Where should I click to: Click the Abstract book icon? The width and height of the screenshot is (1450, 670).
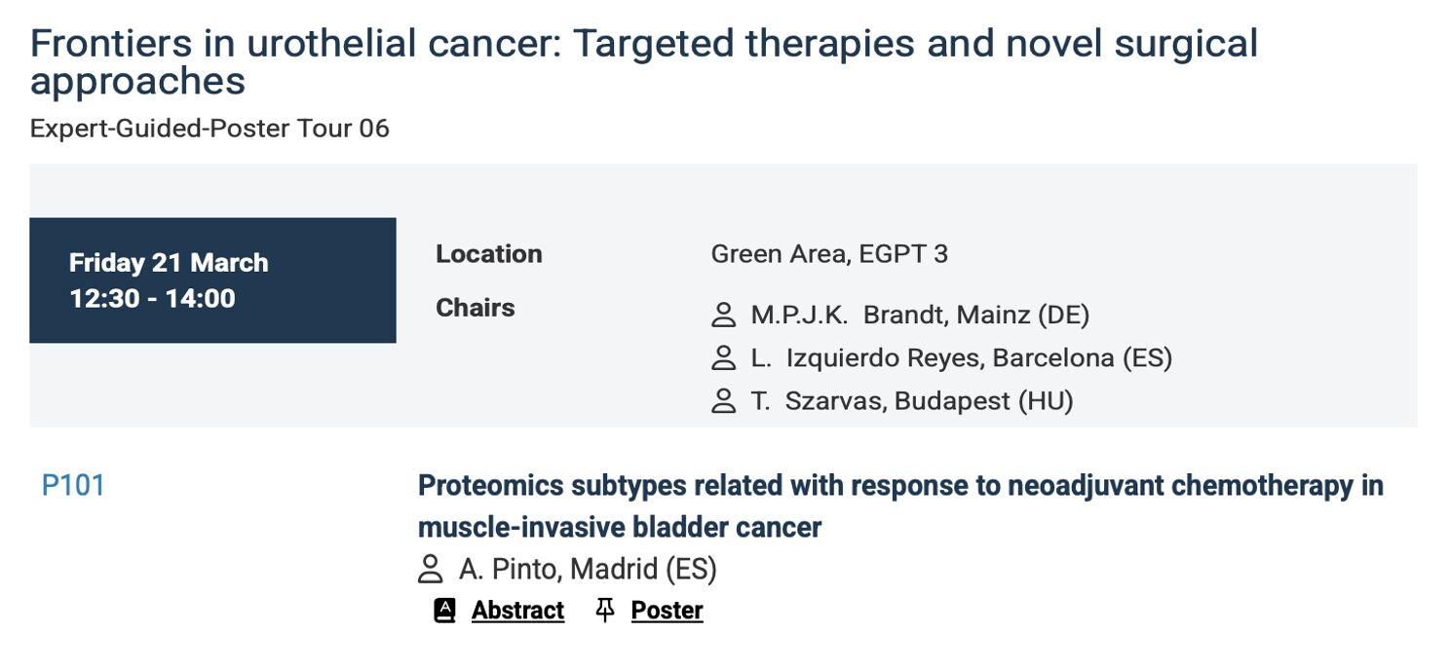pyautogui.click(x=444, y=611)
